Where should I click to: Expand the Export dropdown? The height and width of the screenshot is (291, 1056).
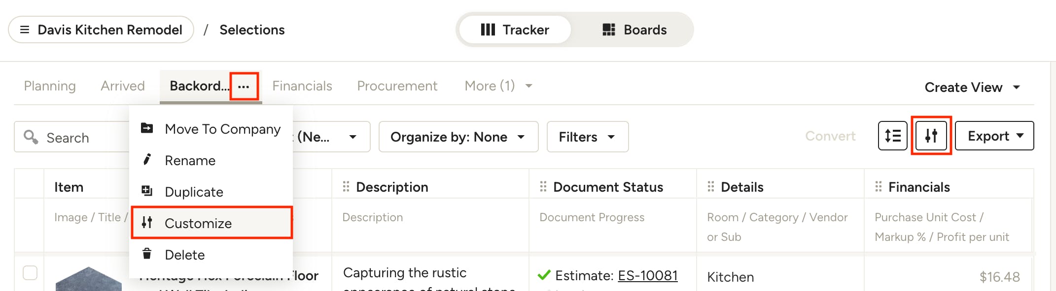994,136
